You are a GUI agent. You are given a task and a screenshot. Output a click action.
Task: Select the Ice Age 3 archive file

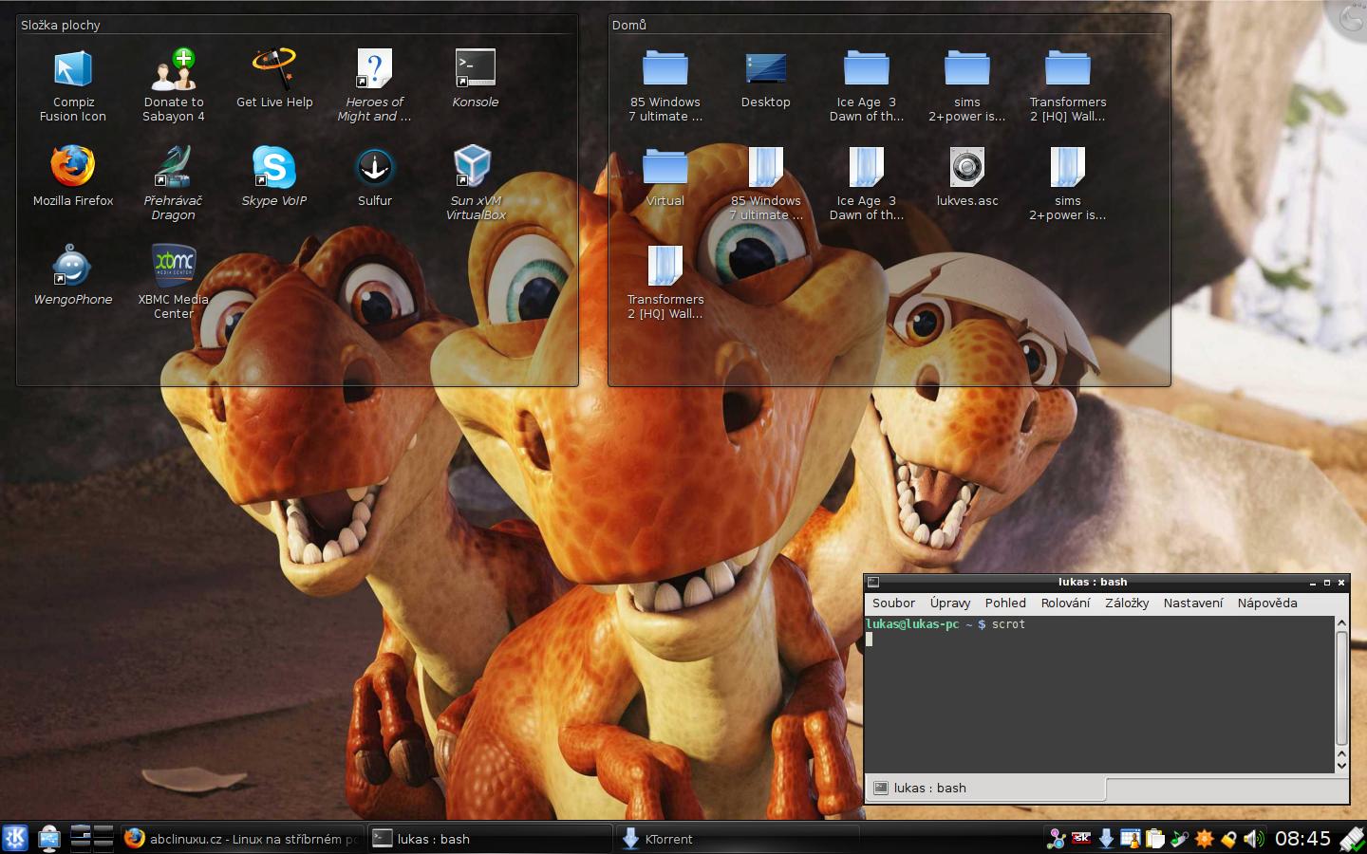click(867, 183)
